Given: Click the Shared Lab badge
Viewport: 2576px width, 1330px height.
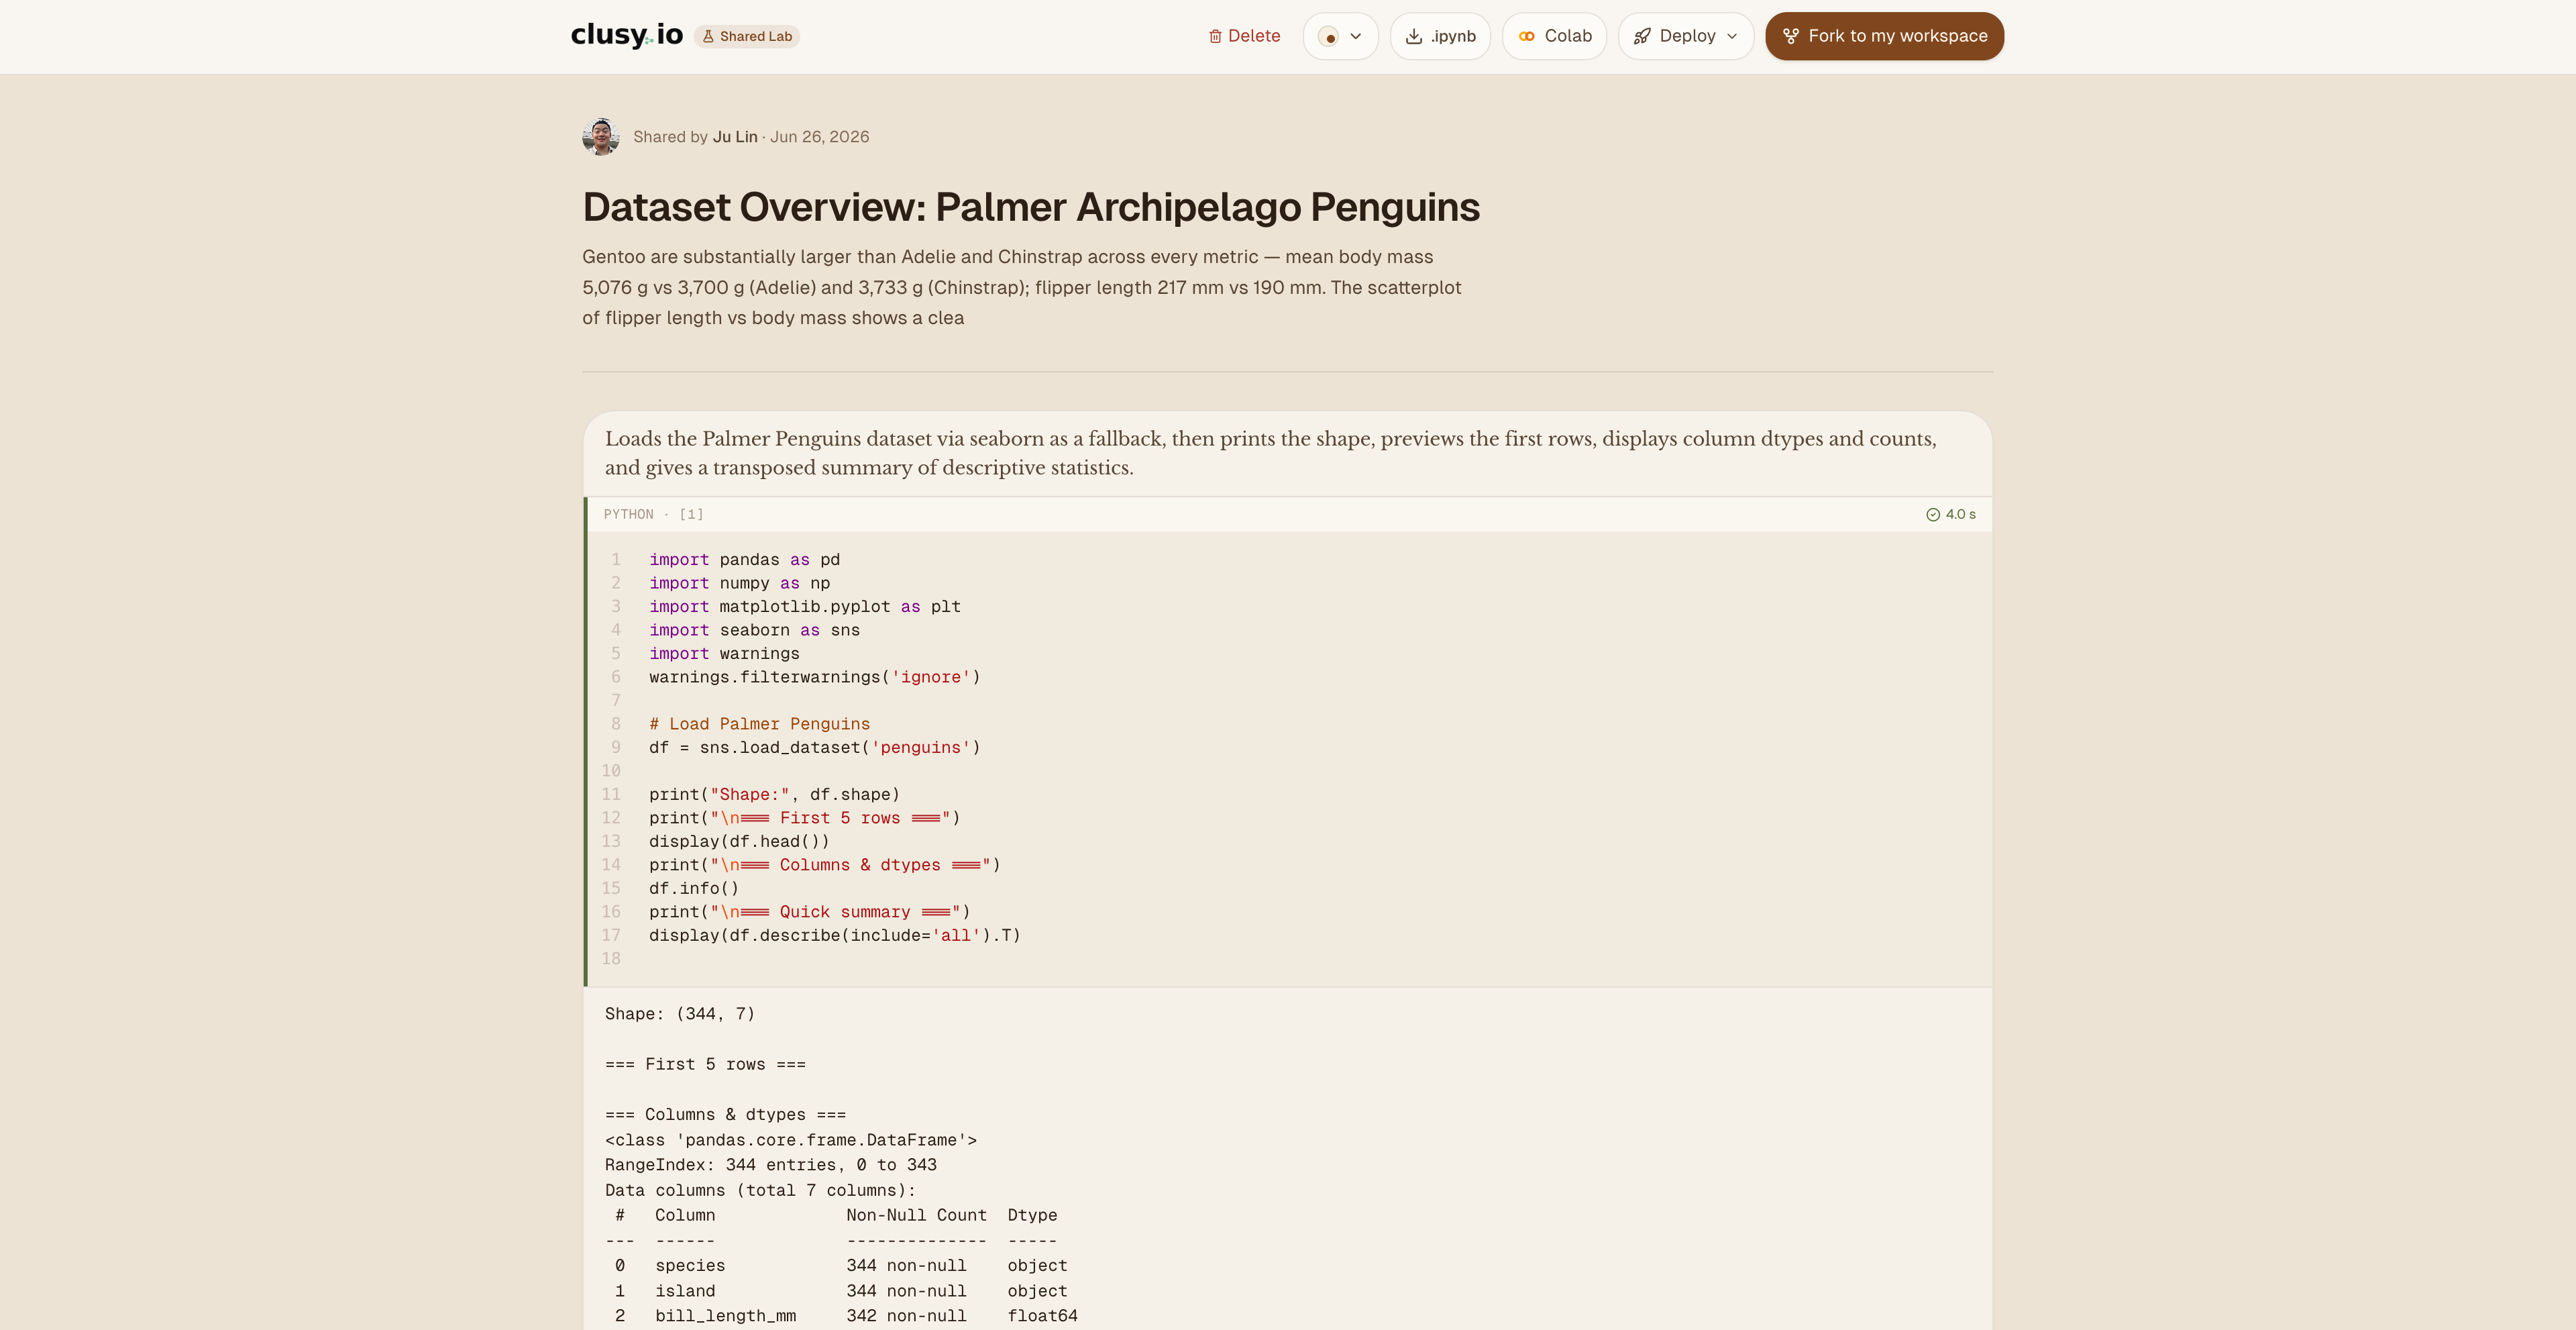Looking at the screenshot, I should (x=747, y=36).
